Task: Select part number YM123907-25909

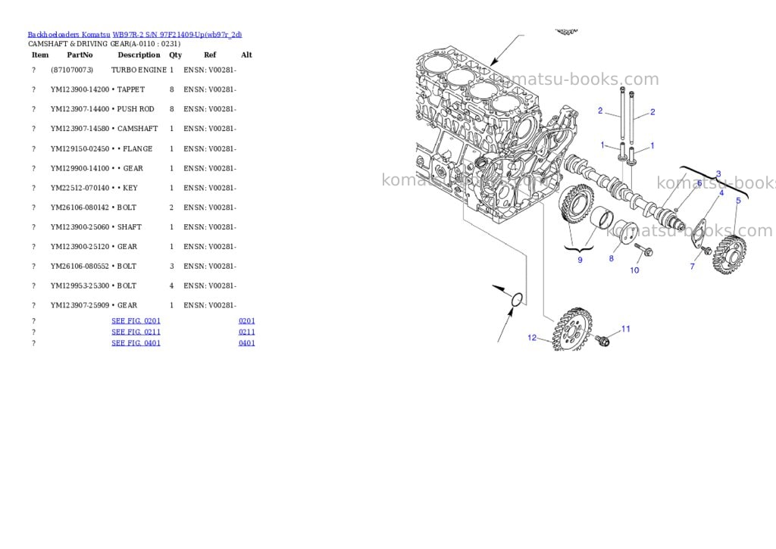Action: (x=80, y=305)
